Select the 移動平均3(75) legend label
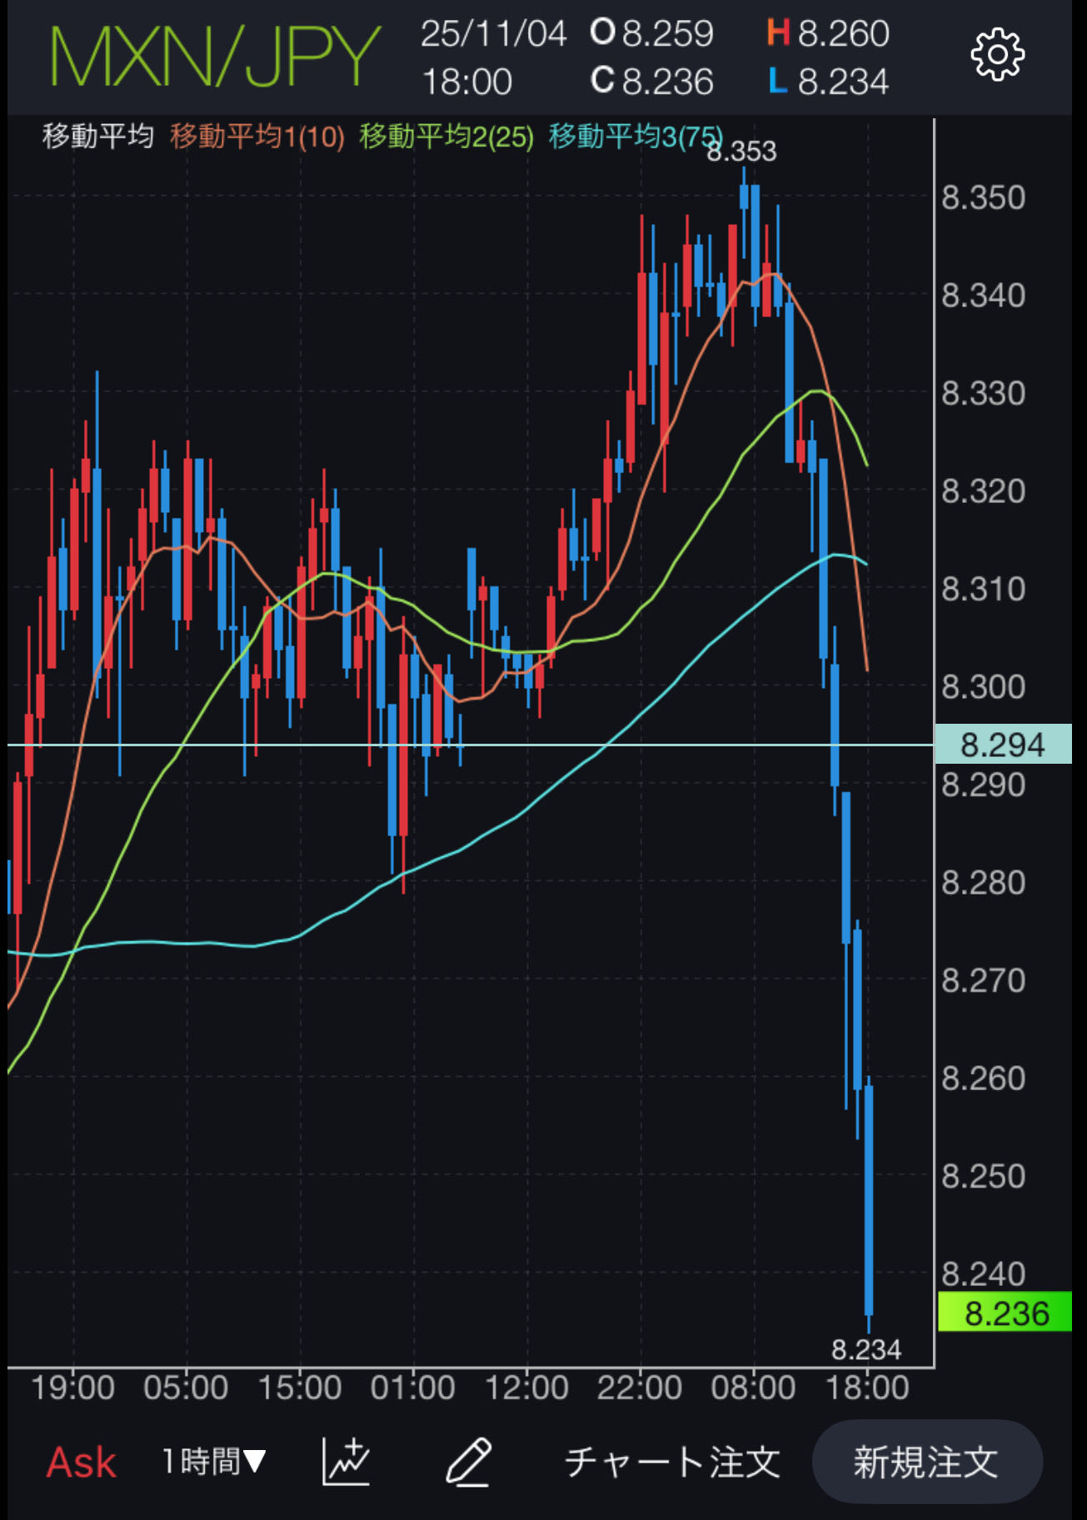 pos(635,137)
